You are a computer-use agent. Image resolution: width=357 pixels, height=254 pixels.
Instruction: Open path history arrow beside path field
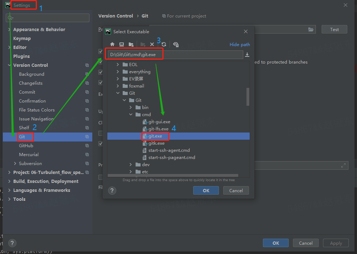click(247, 55)
